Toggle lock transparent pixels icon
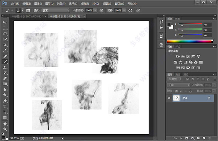Image resolution: width=218 pixels, height=141 pixels. coord(176,91)
